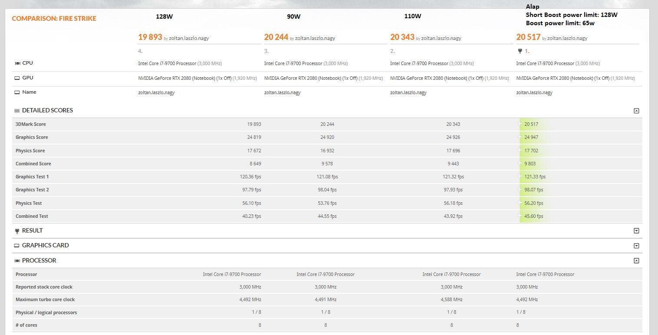This screenshot has width=658, height=335.
Task: Click the trophy icon beside the Result heading
Action: click(17, 231)
